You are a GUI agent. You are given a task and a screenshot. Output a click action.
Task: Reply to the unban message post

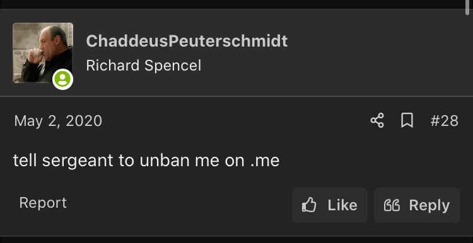click(x=418, y=205)
